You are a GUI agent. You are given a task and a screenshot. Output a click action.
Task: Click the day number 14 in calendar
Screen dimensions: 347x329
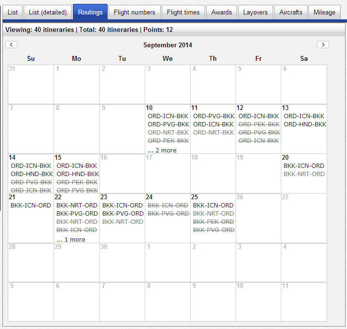point(12,158)
